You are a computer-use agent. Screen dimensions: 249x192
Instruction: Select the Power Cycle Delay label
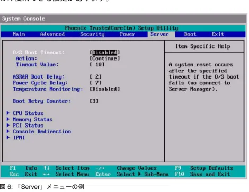pyautogui.click(x=40, y=83)
